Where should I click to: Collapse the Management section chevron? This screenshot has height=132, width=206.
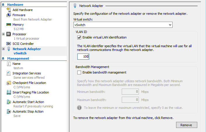(x=3, y=58)
